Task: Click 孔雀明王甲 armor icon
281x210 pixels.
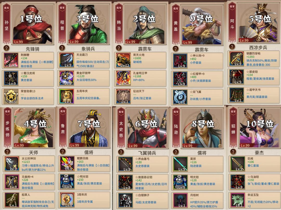Action: (123, 78)
